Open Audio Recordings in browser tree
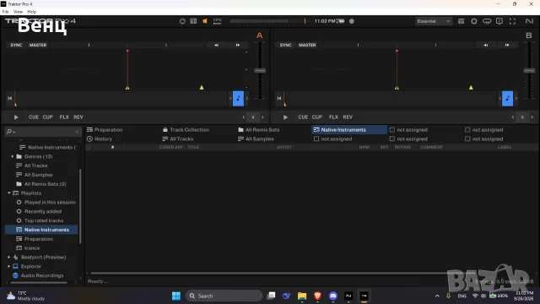Viewport: 540px width, 304px height. pos(41,275)
